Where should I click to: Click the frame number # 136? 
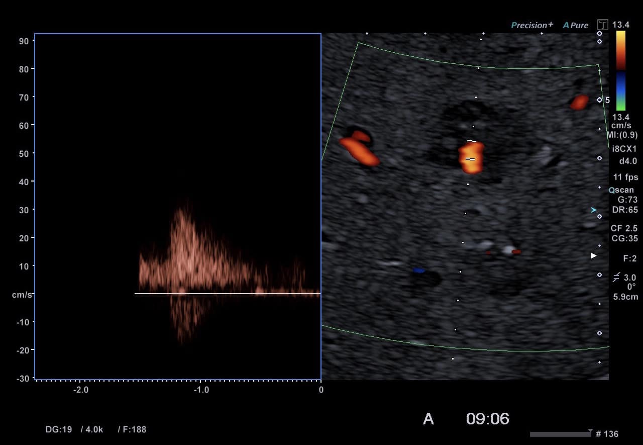(x=607, y=434)
